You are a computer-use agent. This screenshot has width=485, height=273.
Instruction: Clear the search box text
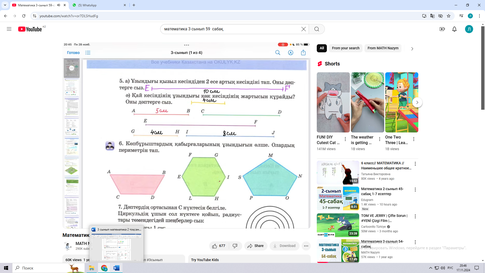tap(304, 29)
